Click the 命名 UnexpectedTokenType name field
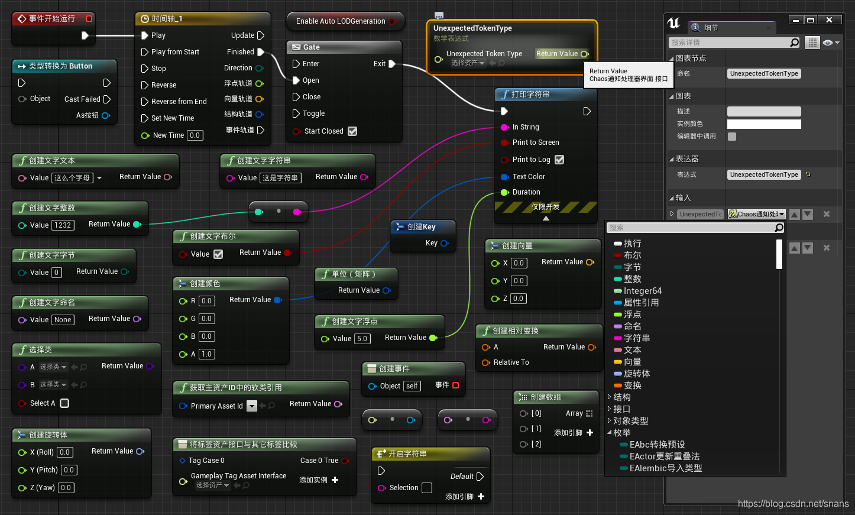855x515 pixels. pos(764,74)
